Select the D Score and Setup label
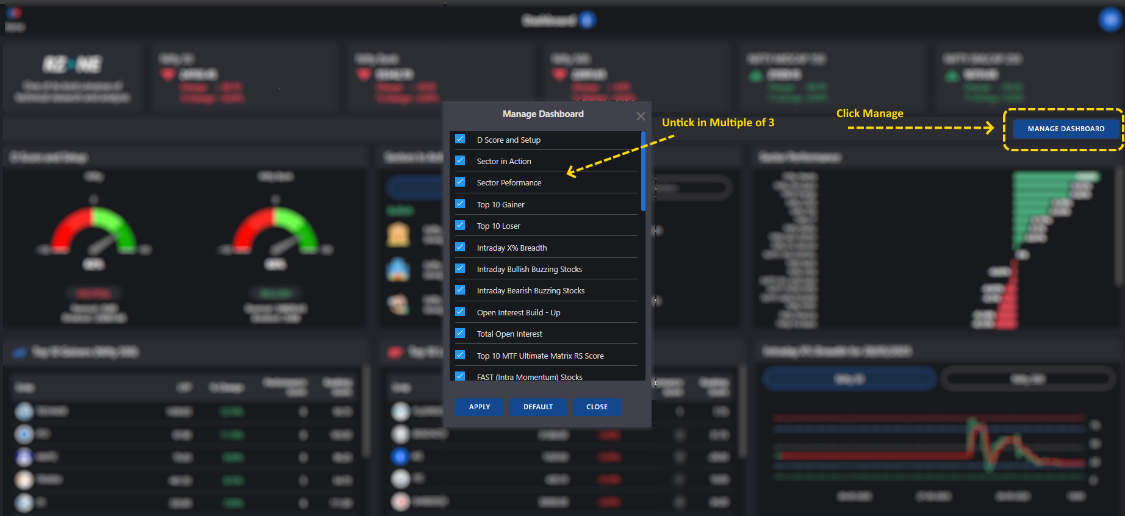This screenshot has height=516, width=1125. [x=509, y=140]
